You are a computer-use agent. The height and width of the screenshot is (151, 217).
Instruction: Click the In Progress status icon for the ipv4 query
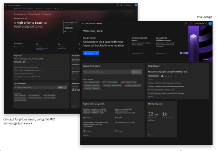pyautogui.click(x=116, y=131)
